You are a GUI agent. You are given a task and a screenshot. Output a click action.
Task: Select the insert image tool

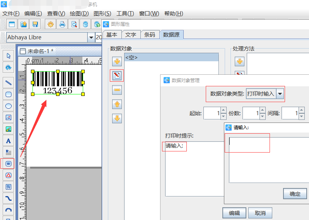coord(9,118)
